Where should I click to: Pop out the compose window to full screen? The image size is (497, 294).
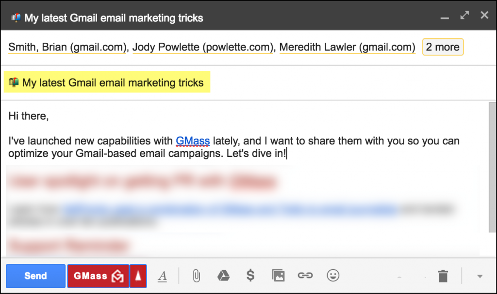tap(464, 15)
